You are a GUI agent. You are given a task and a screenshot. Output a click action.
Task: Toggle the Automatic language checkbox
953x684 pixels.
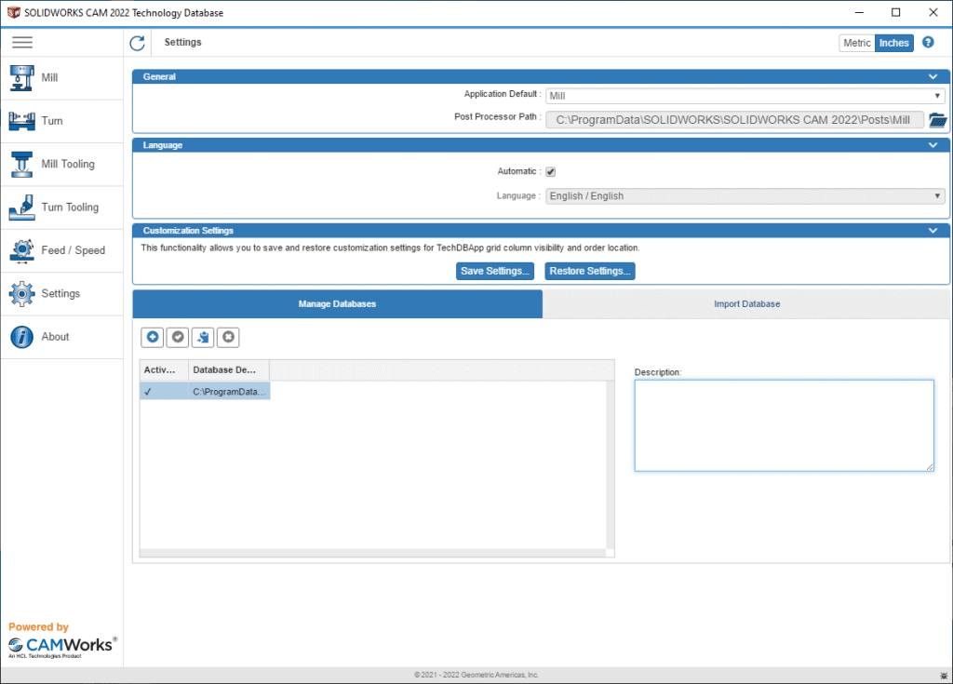point(551,171)
